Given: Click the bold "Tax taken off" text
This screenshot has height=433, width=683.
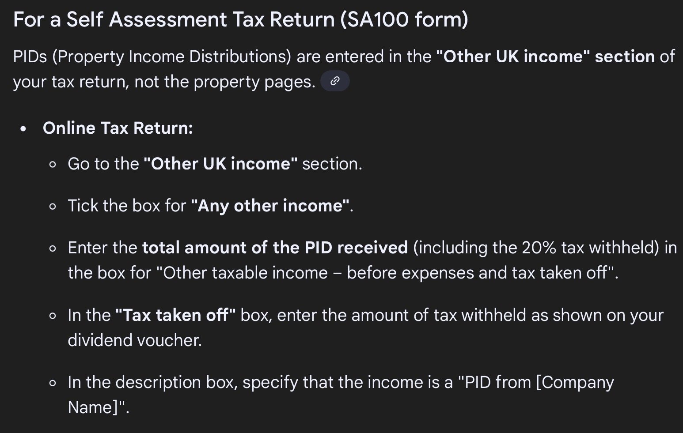Looking at the screenshot, I should coord(175,315).
